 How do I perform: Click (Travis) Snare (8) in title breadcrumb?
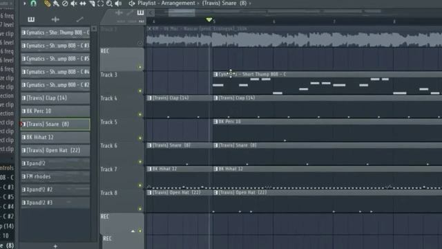point(224,3)
